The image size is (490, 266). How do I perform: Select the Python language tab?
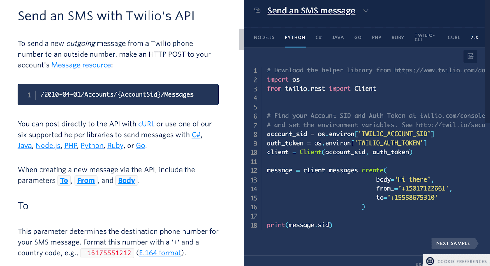pos(295,38)
